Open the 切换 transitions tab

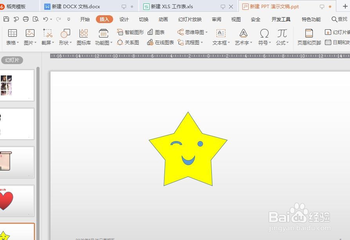[144, 20]
